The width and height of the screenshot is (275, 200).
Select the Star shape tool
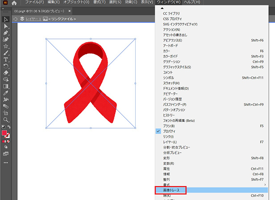[x=6, y=46]
